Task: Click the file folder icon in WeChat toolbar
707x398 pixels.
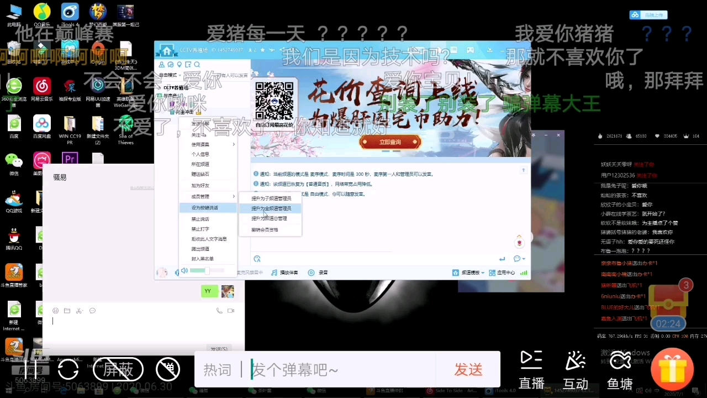Action: coord(67,311)
